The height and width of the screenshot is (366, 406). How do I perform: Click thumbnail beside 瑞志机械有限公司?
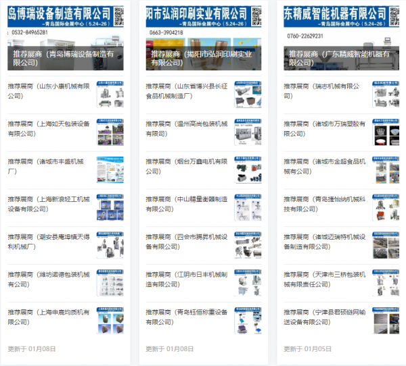click(x=386, y=95)
